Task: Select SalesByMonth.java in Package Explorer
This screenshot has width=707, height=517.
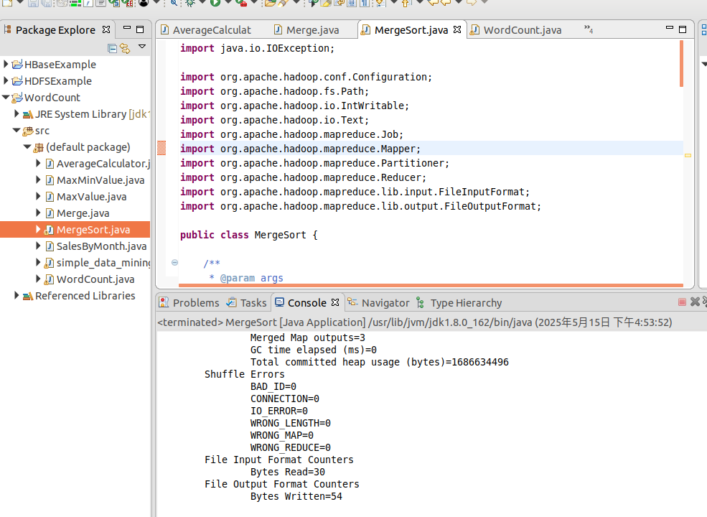Action: 100,246
